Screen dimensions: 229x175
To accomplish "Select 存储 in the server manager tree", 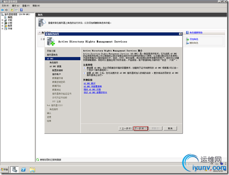I will (x=10, y=29).
